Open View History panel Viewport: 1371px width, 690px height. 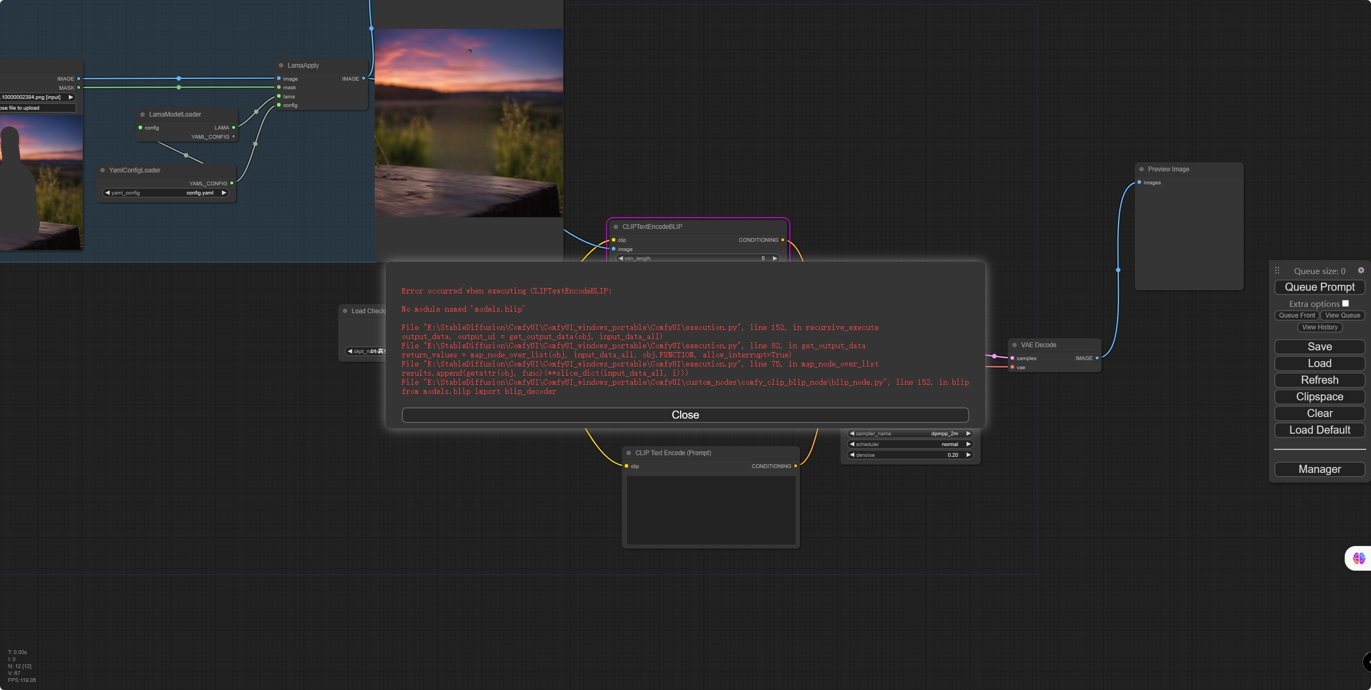[x=1319, y=327]
